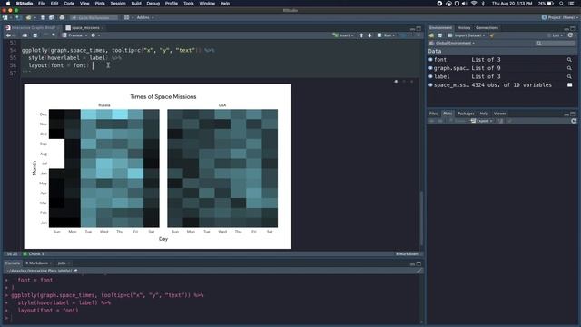Click the Times of Space Missions heatmap output
This screenshot has height=327, width=581.
pos(157,166)
